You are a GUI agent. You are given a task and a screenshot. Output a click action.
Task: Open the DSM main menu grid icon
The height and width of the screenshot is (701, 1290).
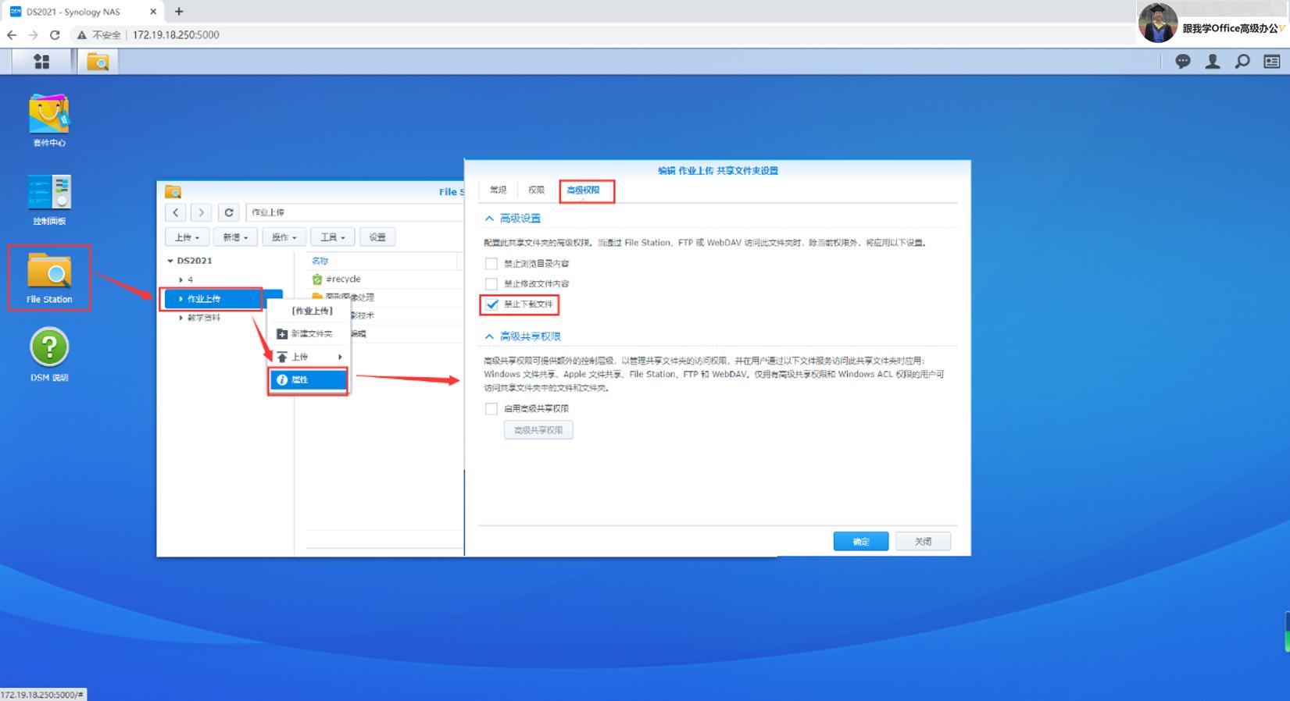click(41, 61)
